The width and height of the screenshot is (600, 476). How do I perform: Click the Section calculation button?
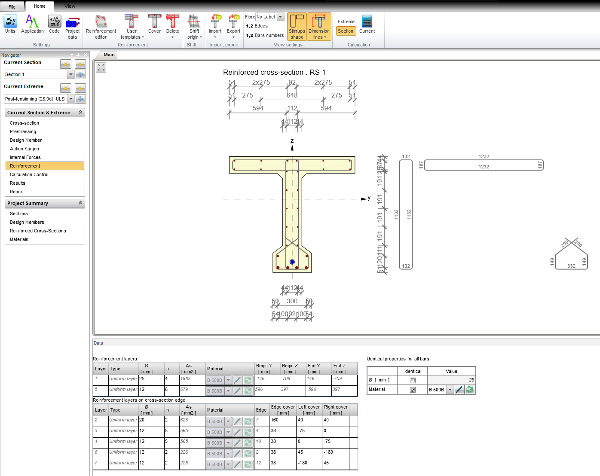346,31
